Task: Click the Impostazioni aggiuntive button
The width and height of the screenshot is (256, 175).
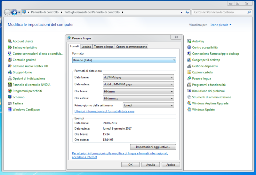Action: pos(153,147)
